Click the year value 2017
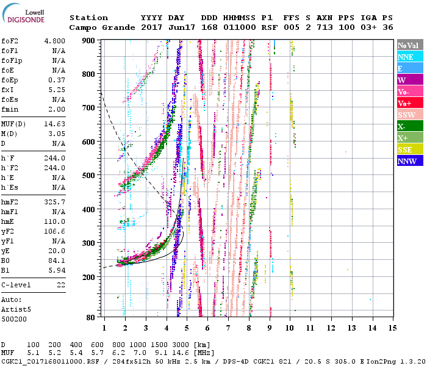 (151, 27)
